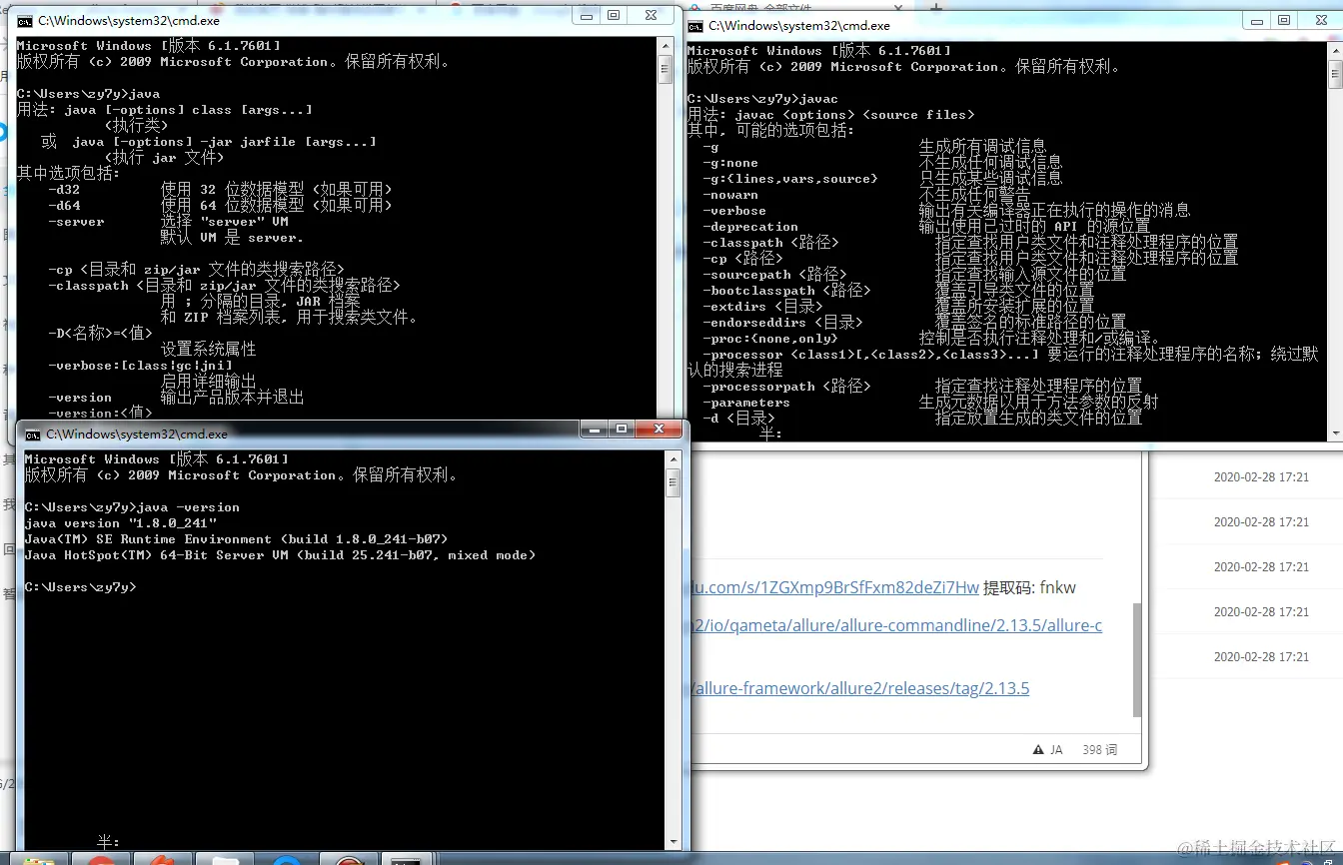Click scrollbar thumb in java -version cmd window

click(x=673, y=483)
